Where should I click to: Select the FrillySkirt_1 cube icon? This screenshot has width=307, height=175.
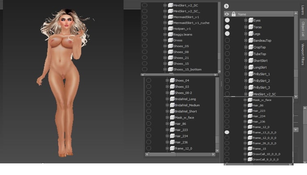[251, 74]
